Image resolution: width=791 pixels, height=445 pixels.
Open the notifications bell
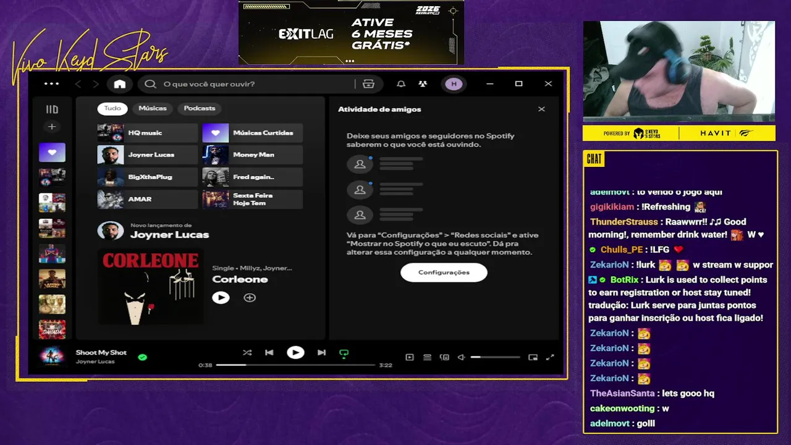(x=401, y=84)
